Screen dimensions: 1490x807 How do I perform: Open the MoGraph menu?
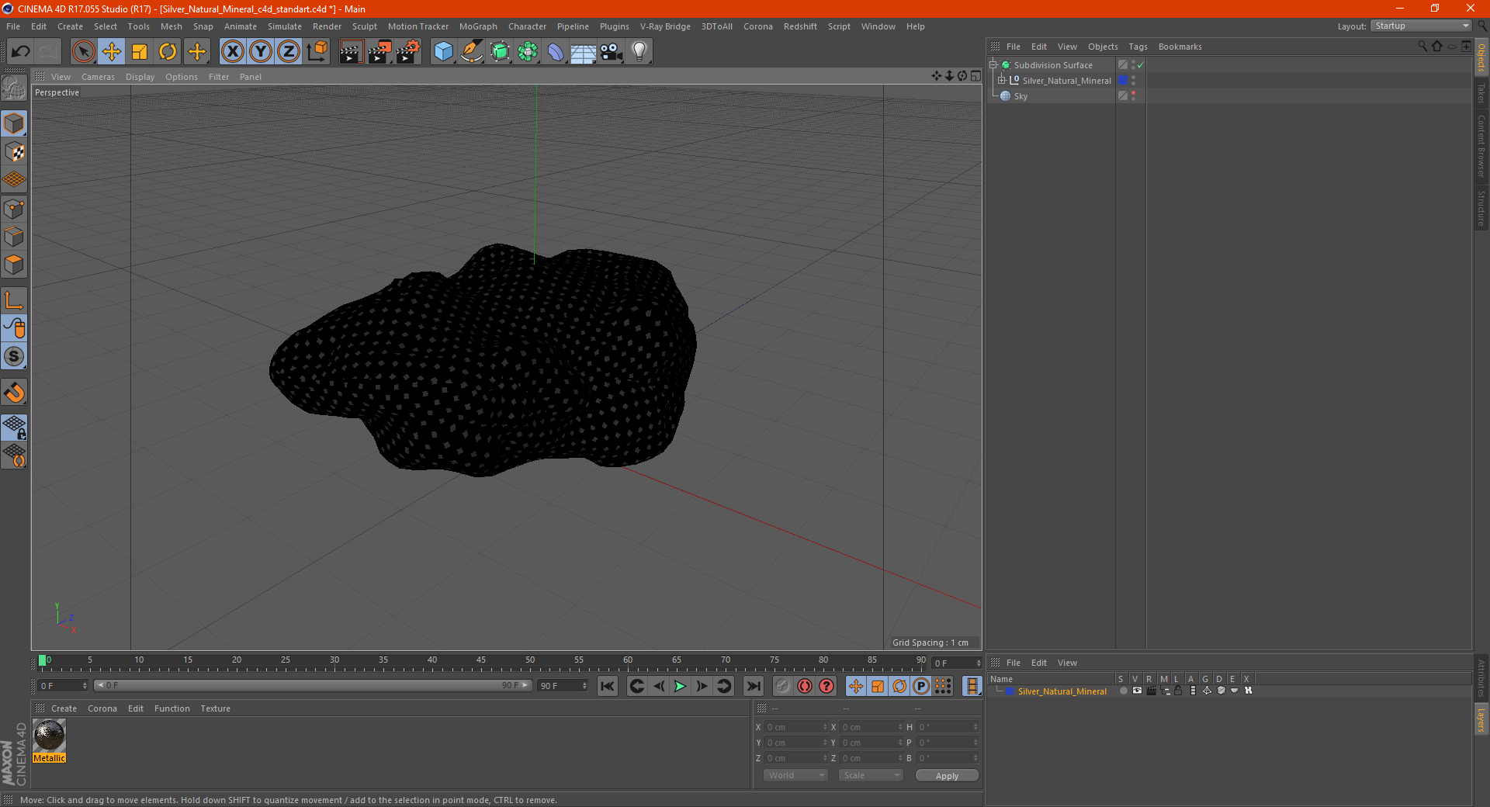(478, 26)
